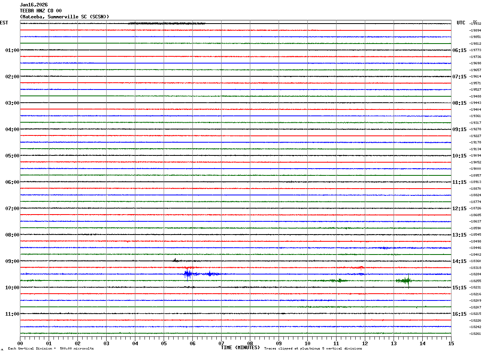Click the x-axis minute label 15
483x354 pixels.
click(x=451, y=343)
